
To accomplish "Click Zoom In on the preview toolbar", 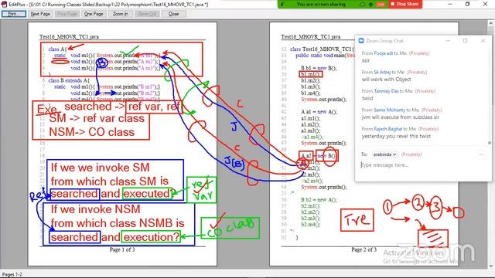I will point(121,14).
